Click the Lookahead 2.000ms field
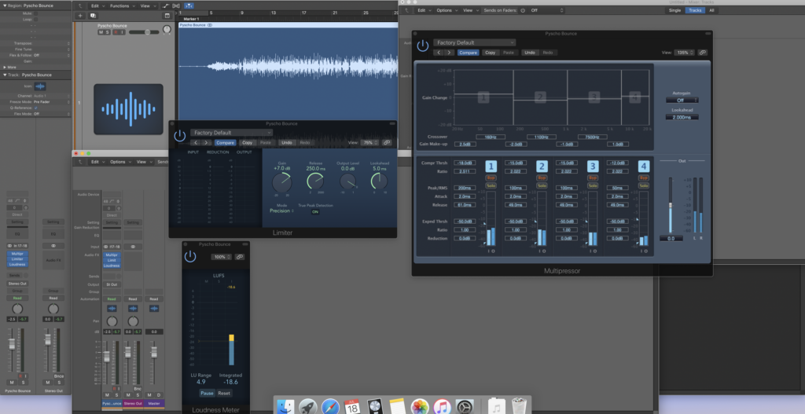 682,118
